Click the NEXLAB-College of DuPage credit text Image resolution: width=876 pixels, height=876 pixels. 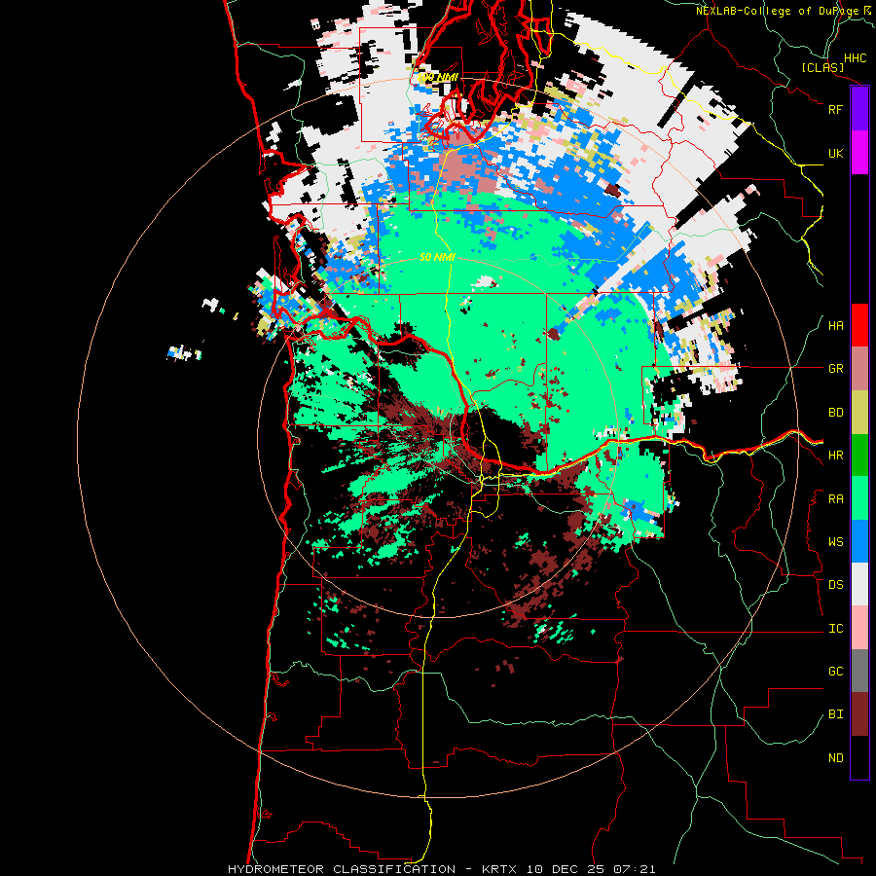[777, 11]
